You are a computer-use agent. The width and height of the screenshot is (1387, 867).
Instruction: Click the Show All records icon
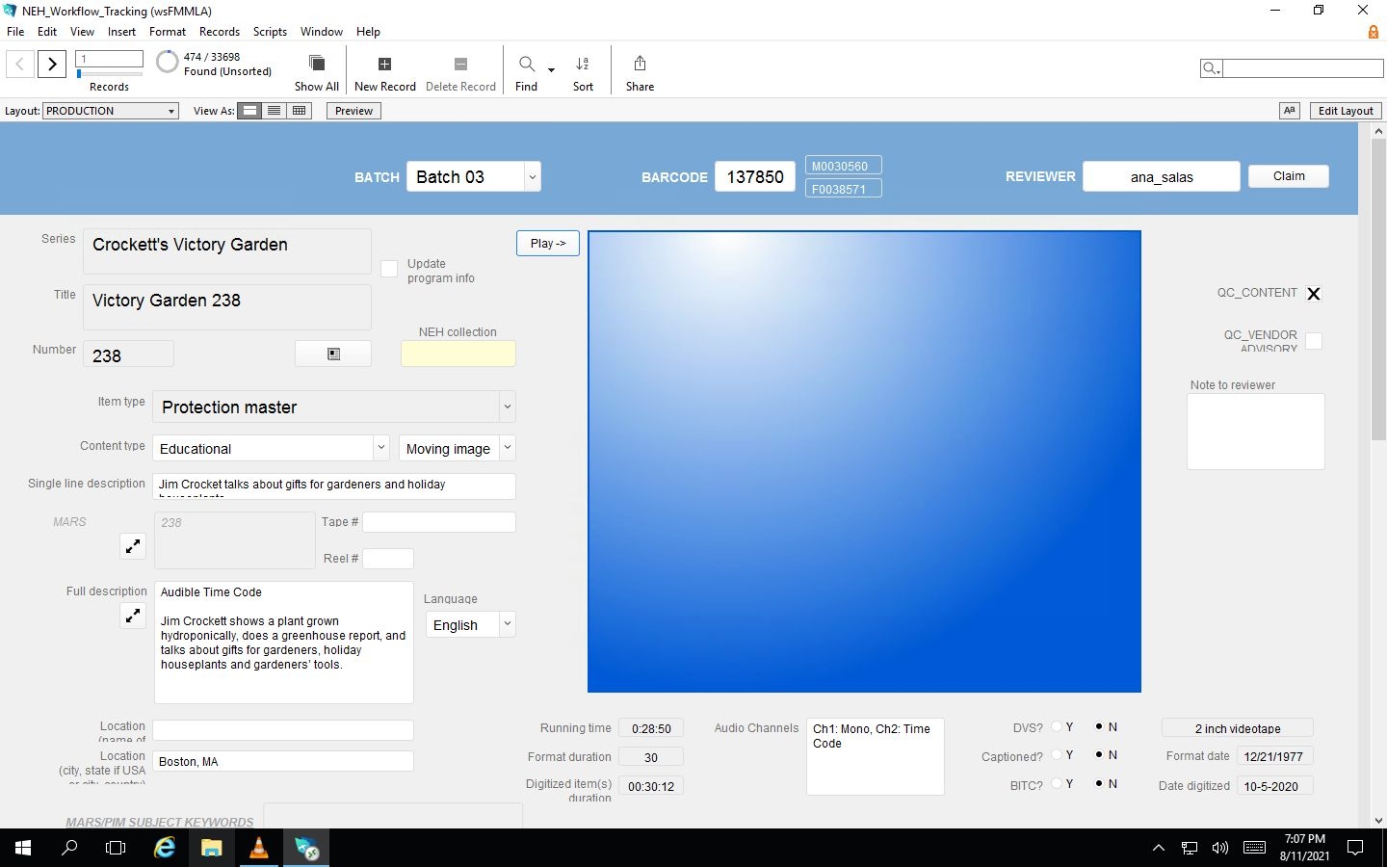pyautogui.click(x=316, y=65)
